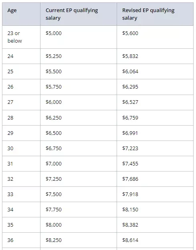Select the Age column header
196x250 pixels.
click(21, 14)
